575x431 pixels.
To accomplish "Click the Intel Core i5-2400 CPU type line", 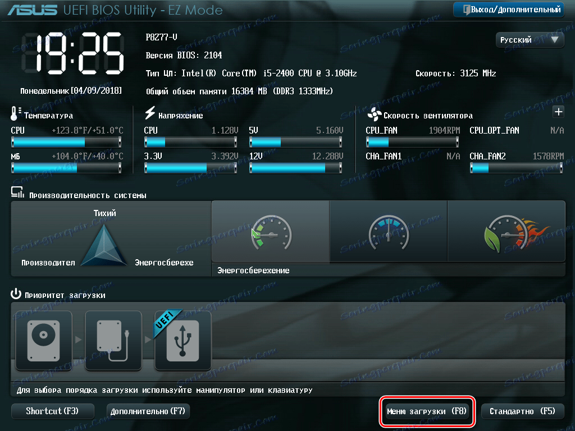I will coord(251,74).
